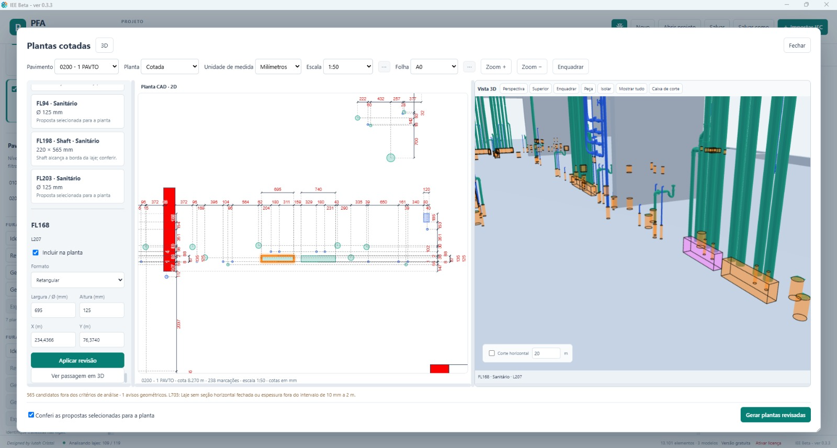
Task: Select the 'FL198 · Shaft · Sanitário' card
Action: 77,149
